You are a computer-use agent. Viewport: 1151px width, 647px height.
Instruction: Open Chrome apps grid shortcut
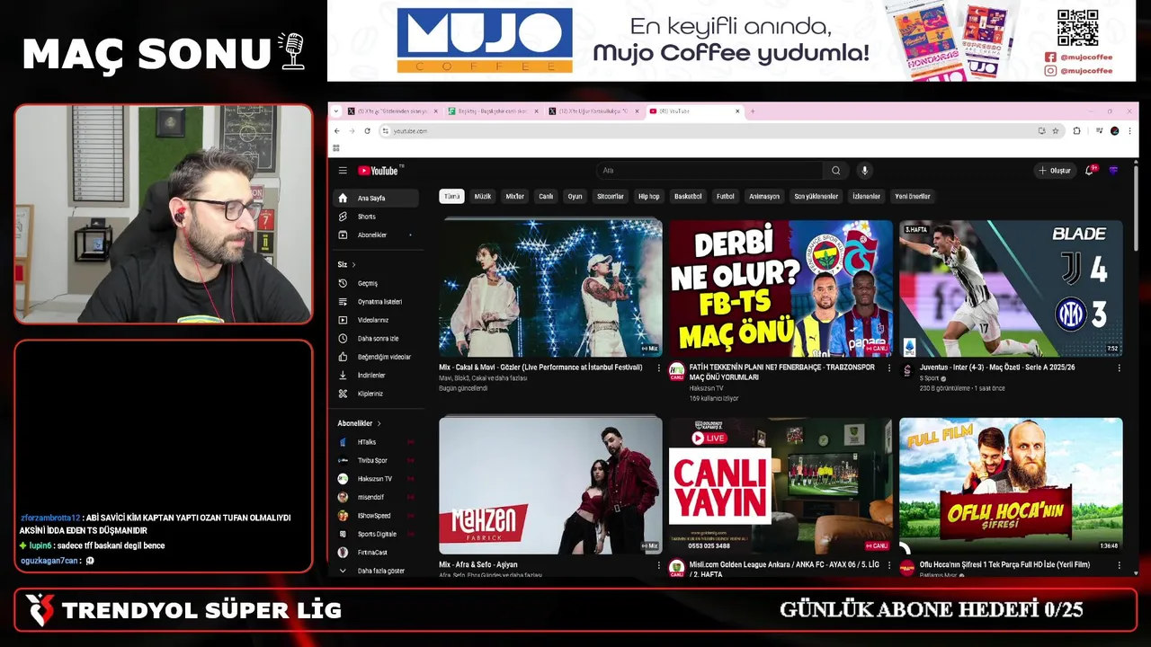click(x=336, y=148)
